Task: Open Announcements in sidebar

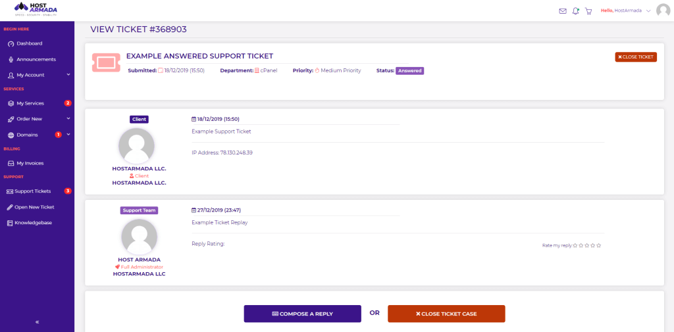Action: pos(36,59)
